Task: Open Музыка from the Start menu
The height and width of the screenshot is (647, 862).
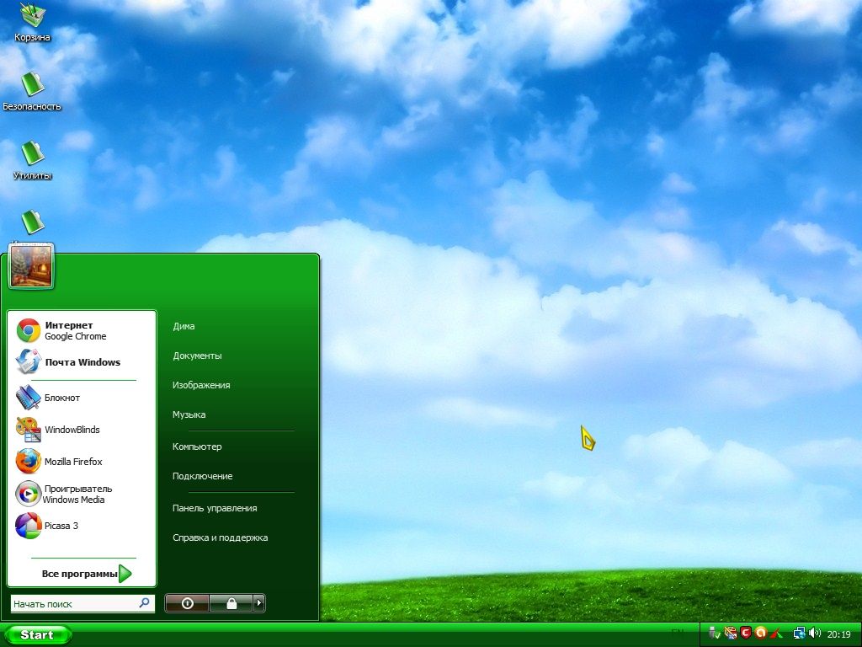Action: point(189,414)
